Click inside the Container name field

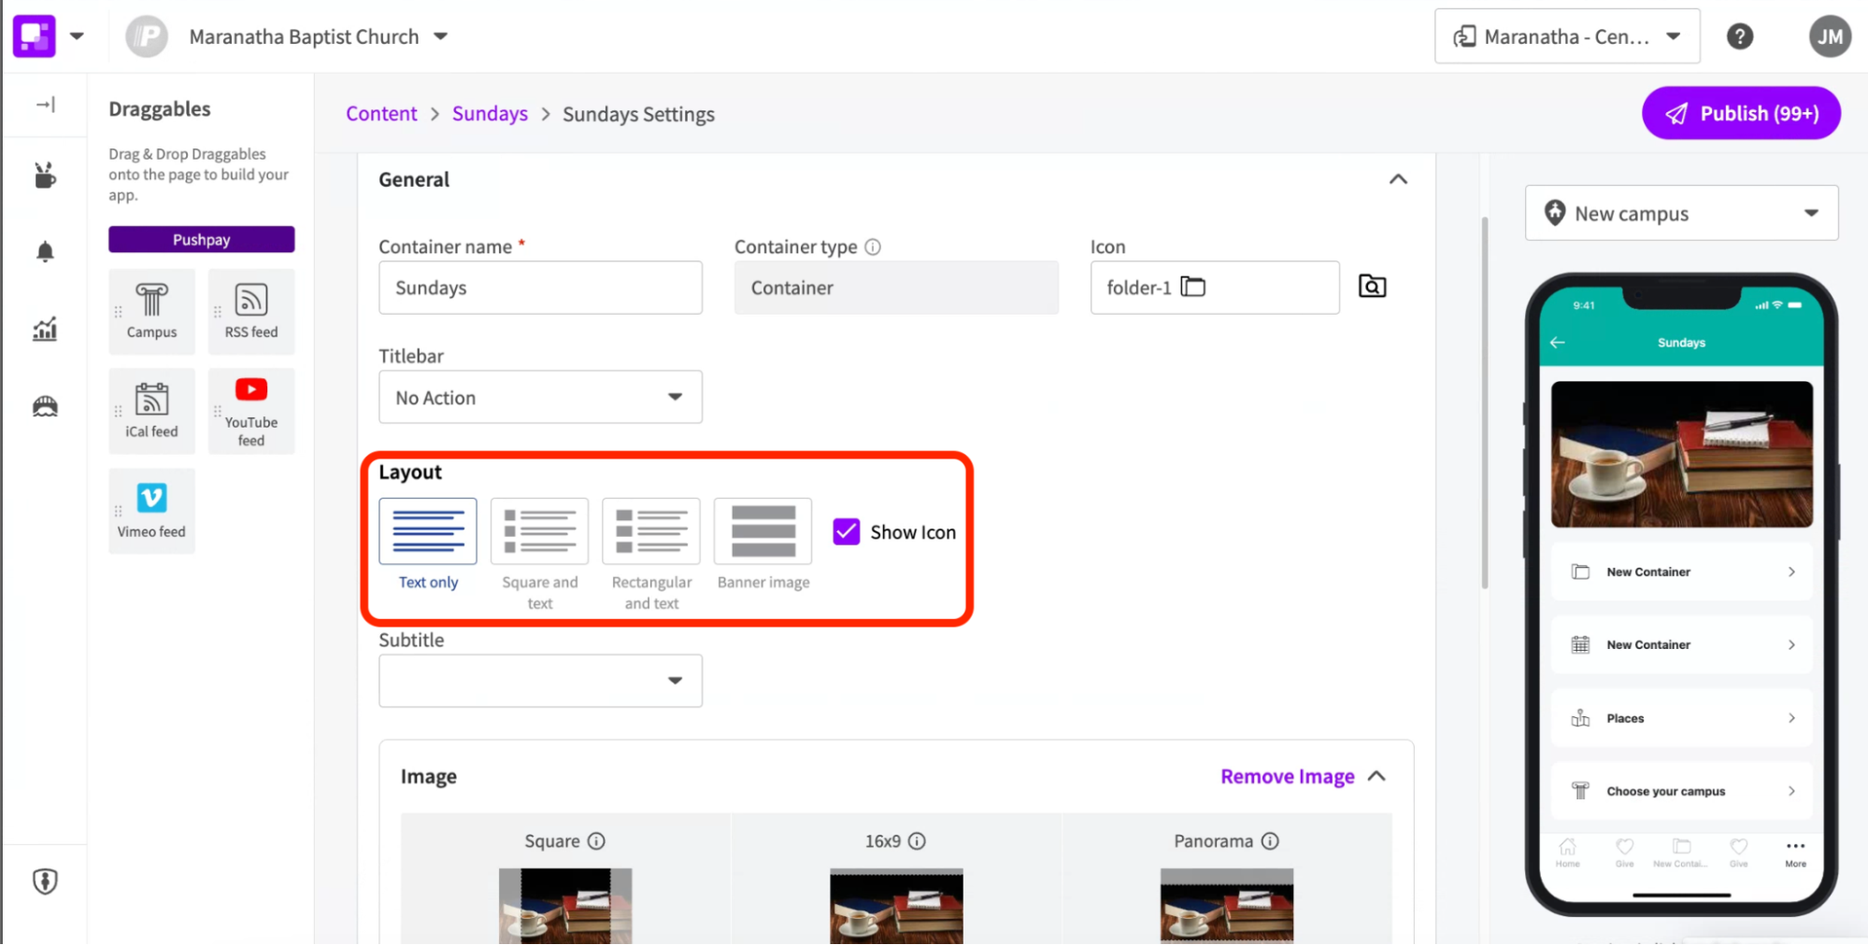tap(539, 288)
